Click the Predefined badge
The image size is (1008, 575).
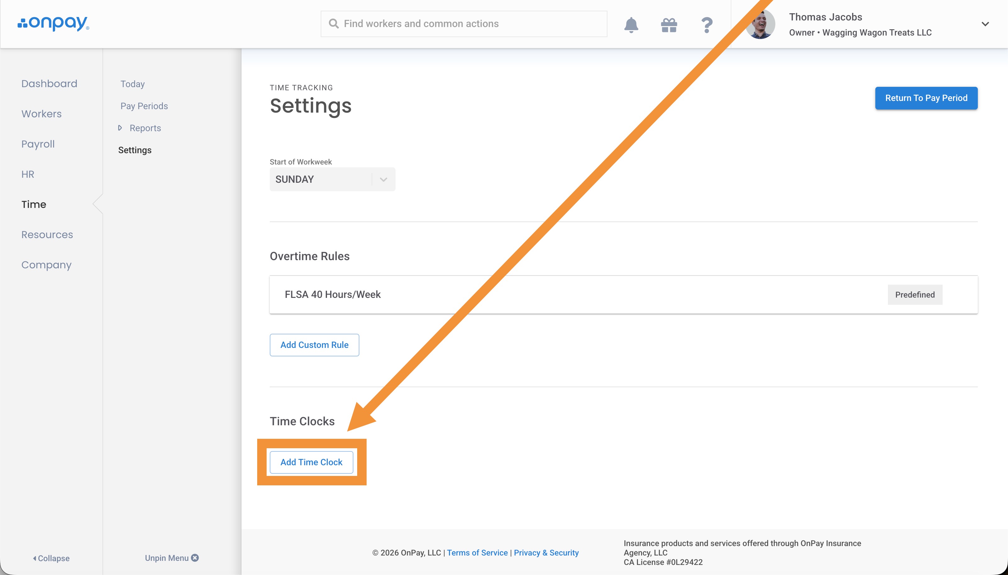pyautogui.click(x=915, y=295)
